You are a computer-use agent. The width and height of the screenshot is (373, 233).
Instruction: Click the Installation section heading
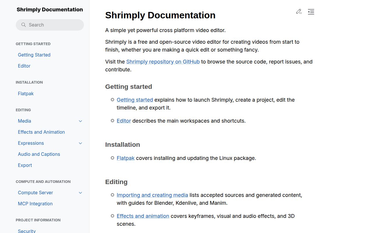pos(122,145)
